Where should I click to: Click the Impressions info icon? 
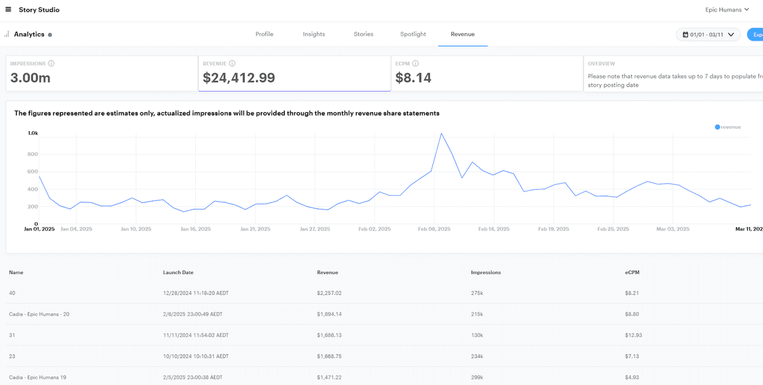coord(52,64)
